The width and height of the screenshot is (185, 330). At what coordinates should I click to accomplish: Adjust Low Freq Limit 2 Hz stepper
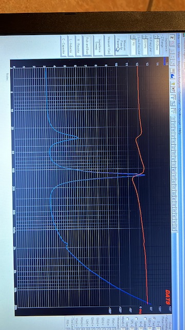pyautogui.click(x=134, y=37)
